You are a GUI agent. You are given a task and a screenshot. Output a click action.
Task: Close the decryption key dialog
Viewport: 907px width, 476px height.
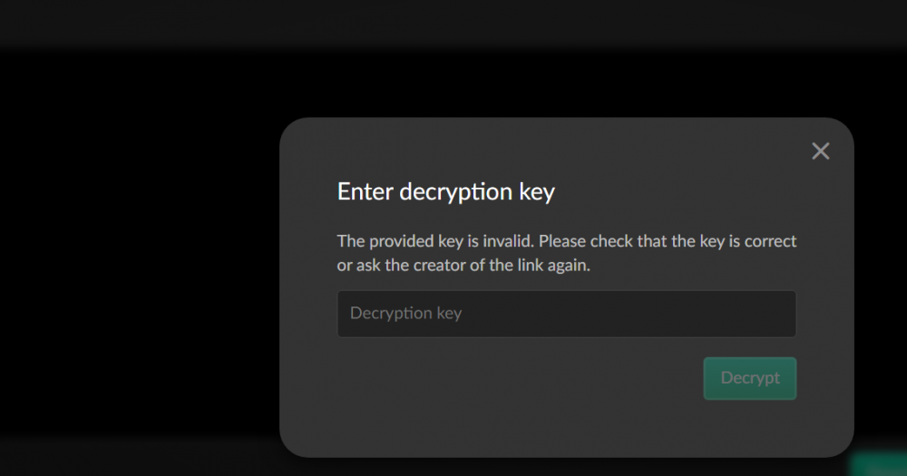coord(820,151)
